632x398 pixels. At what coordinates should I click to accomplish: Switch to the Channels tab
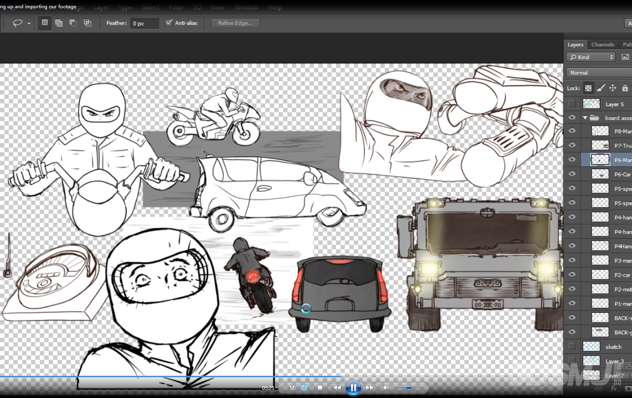(x=603, y=45)
